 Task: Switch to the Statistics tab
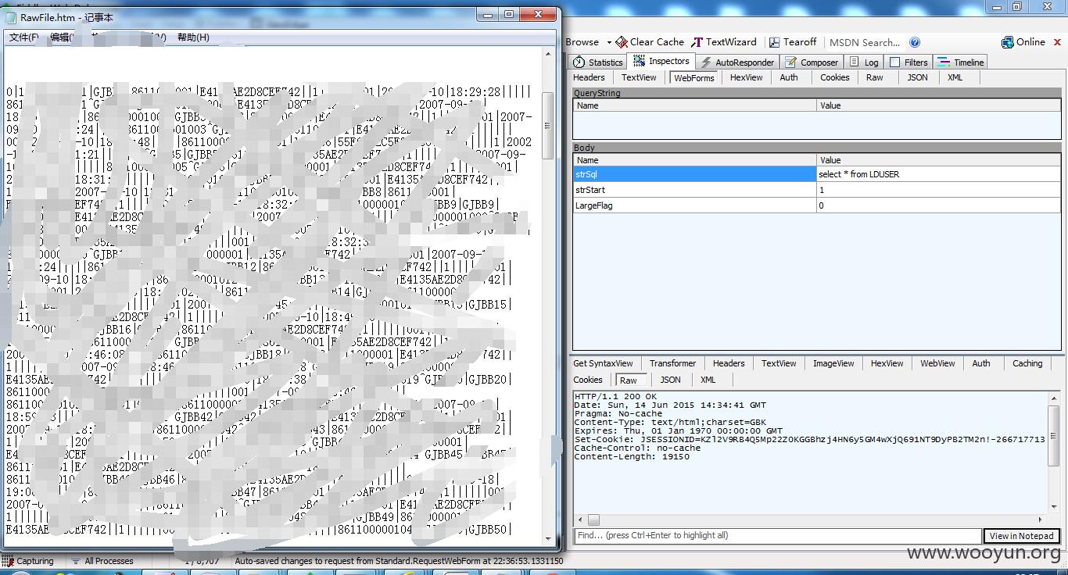point(598,62)
